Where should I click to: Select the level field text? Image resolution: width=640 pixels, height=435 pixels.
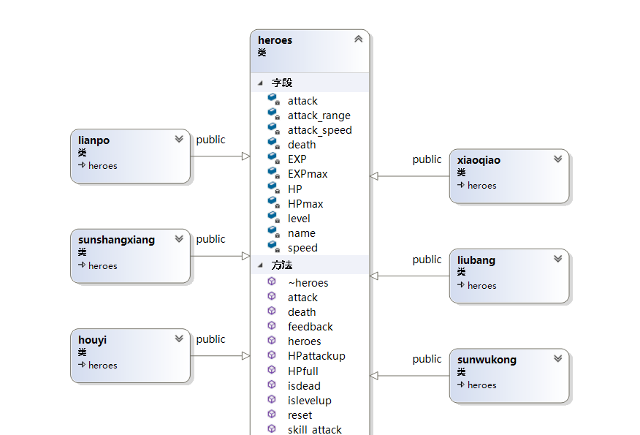coord(299,219)
